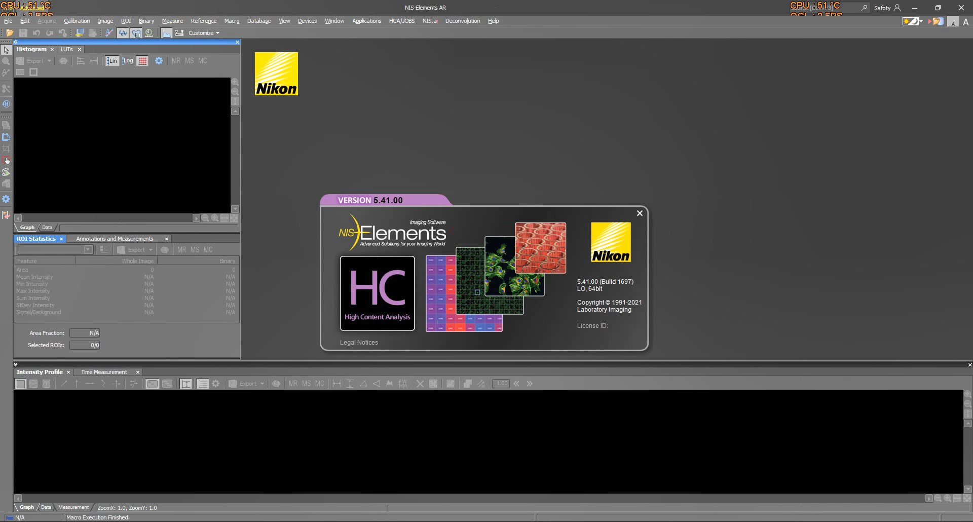Click the account user icon beside Safoty
This screenshot has height=522, width=973.
click(897, 8)
